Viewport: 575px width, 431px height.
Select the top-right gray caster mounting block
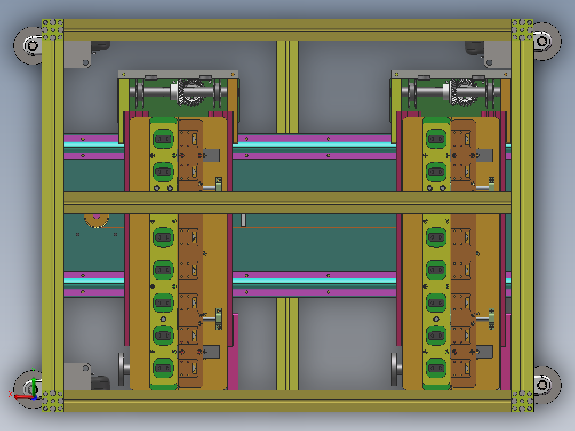498,54
